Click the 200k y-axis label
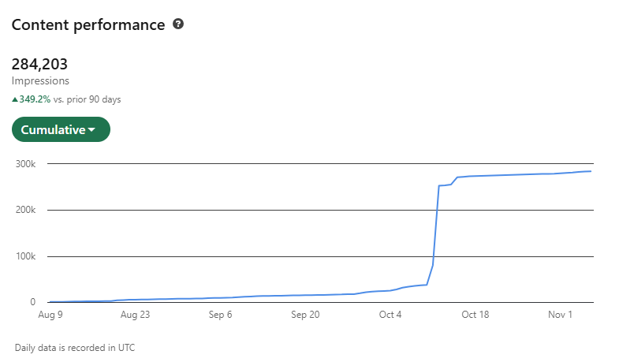 pyautogui.click(x=24, y=210)
